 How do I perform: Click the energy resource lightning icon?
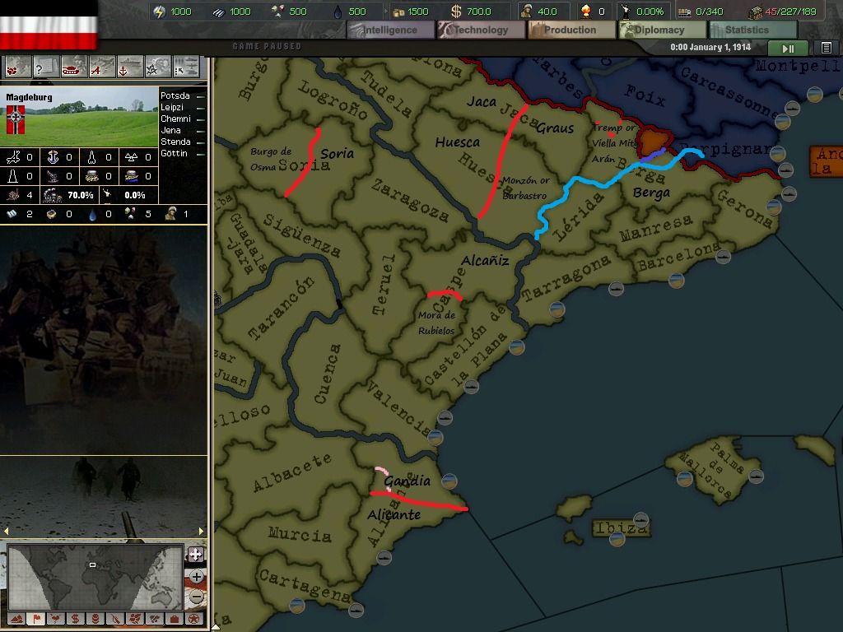(x=159, y=12)
